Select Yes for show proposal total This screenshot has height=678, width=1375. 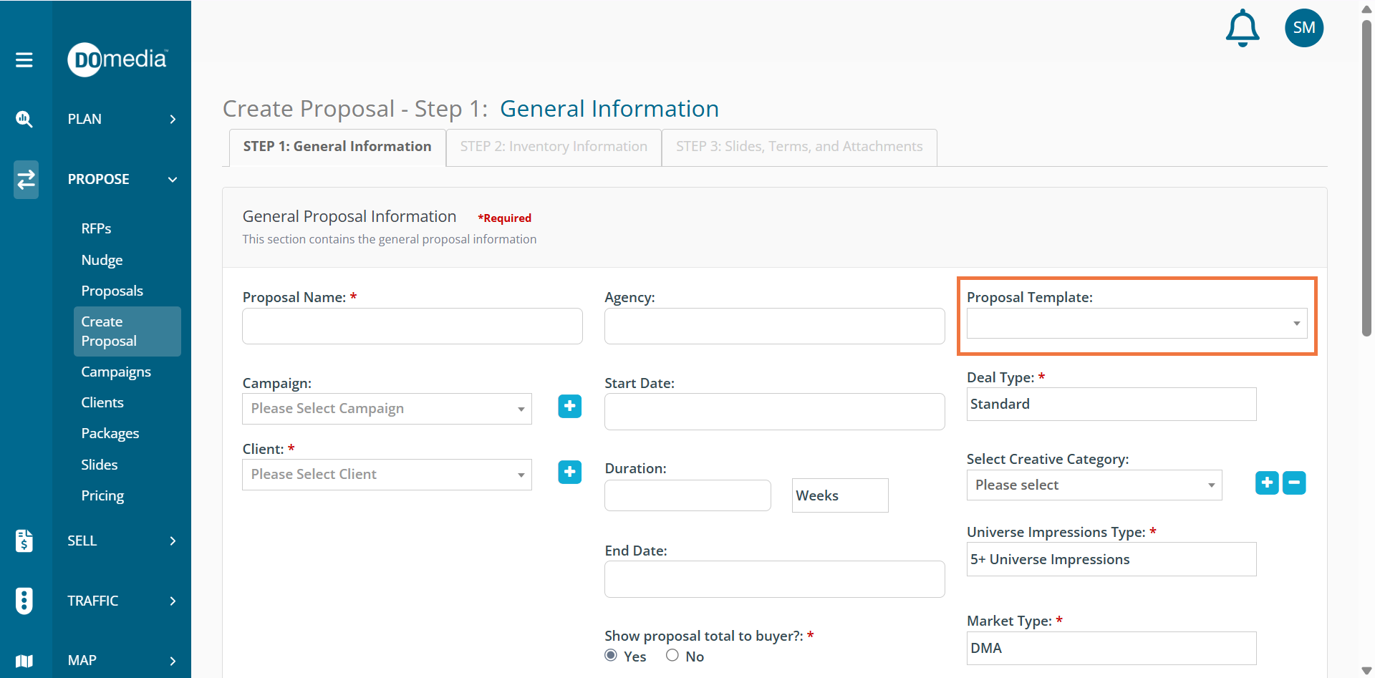(611, 656)
